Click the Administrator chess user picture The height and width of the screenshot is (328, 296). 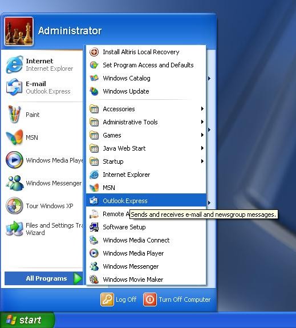(19, 31)
